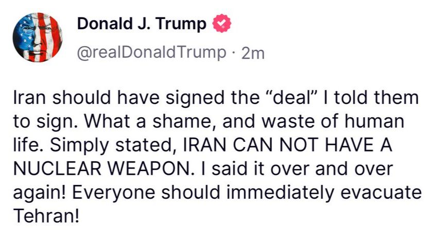
Task: Click the pink verified checkmark badge
Action: coord(222,24)
